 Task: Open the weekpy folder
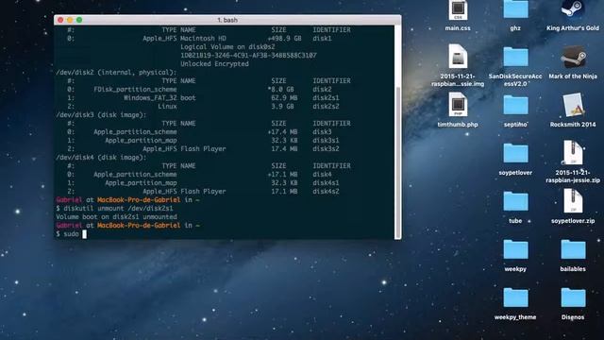[515, 249]
